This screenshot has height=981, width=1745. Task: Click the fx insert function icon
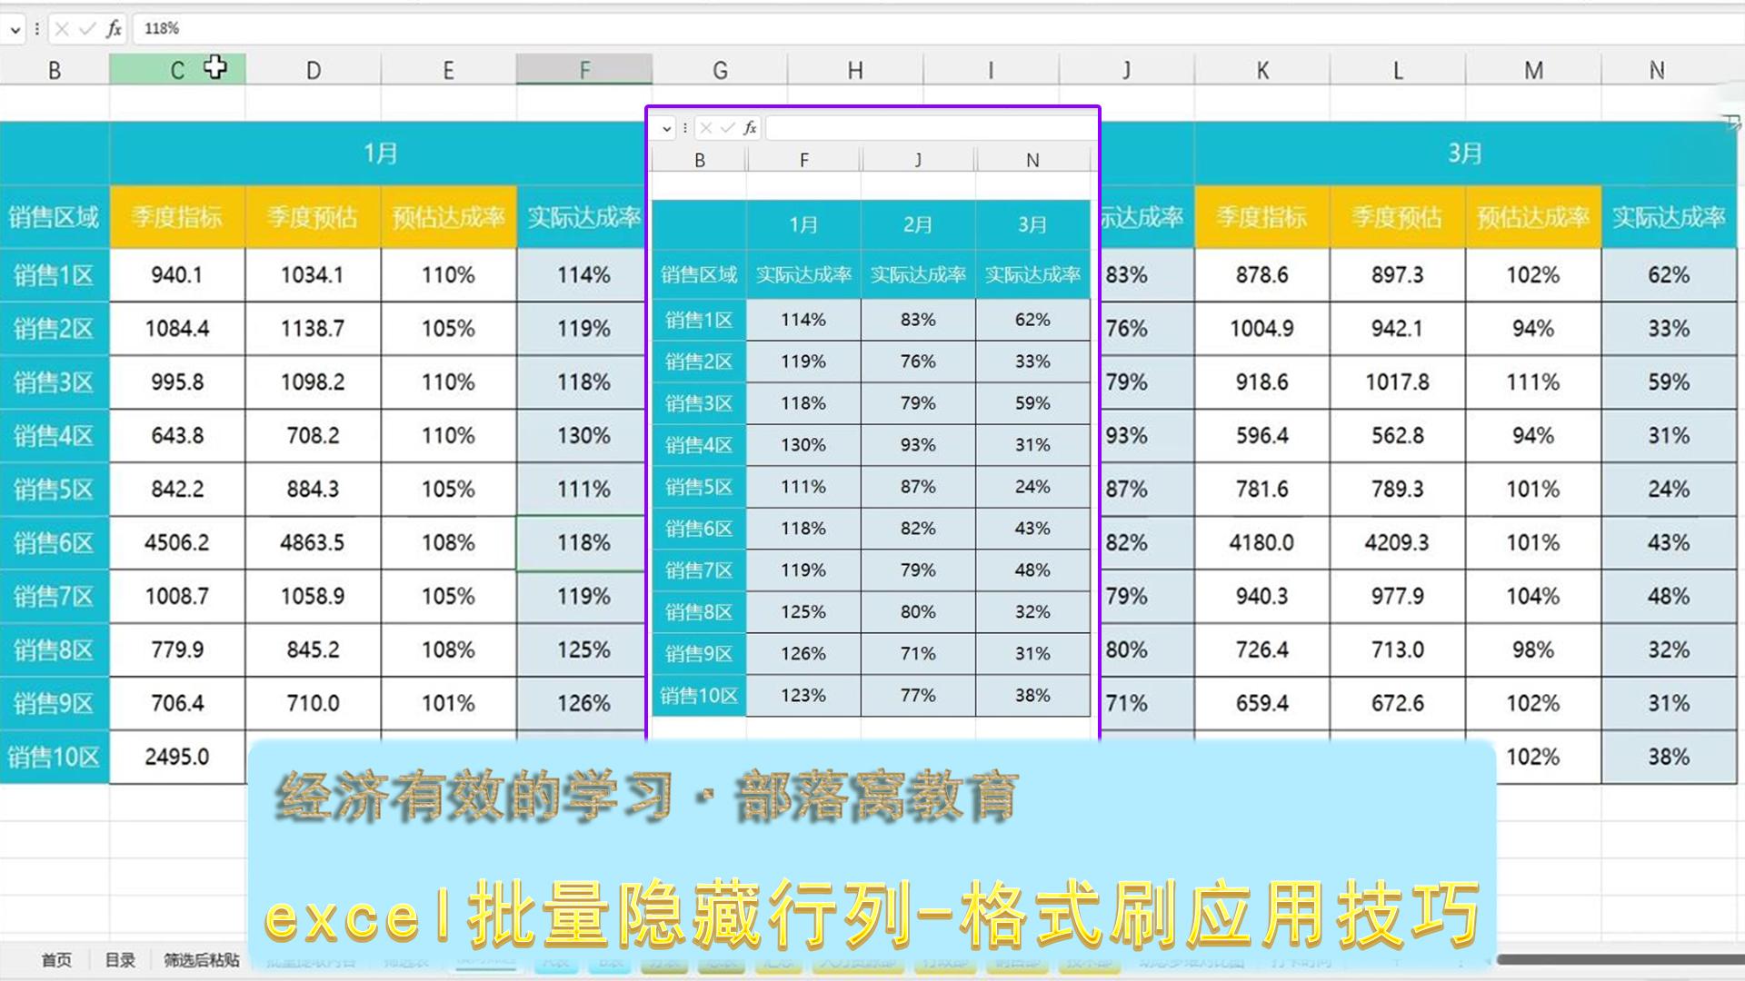pos(114,29)
